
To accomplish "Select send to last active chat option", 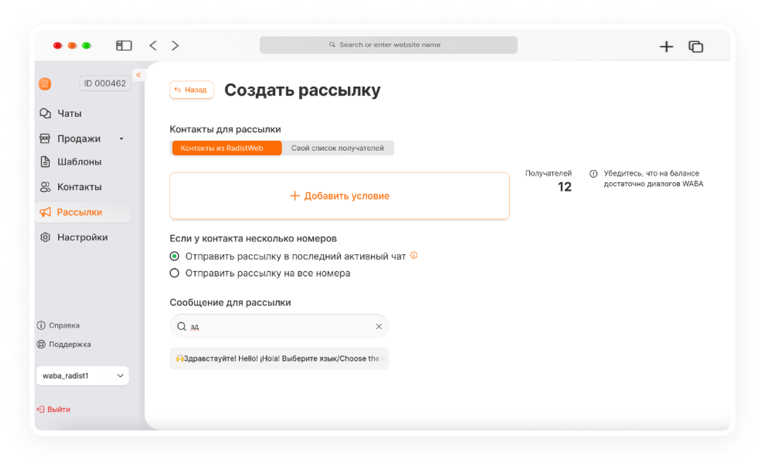I will [174, 256].
